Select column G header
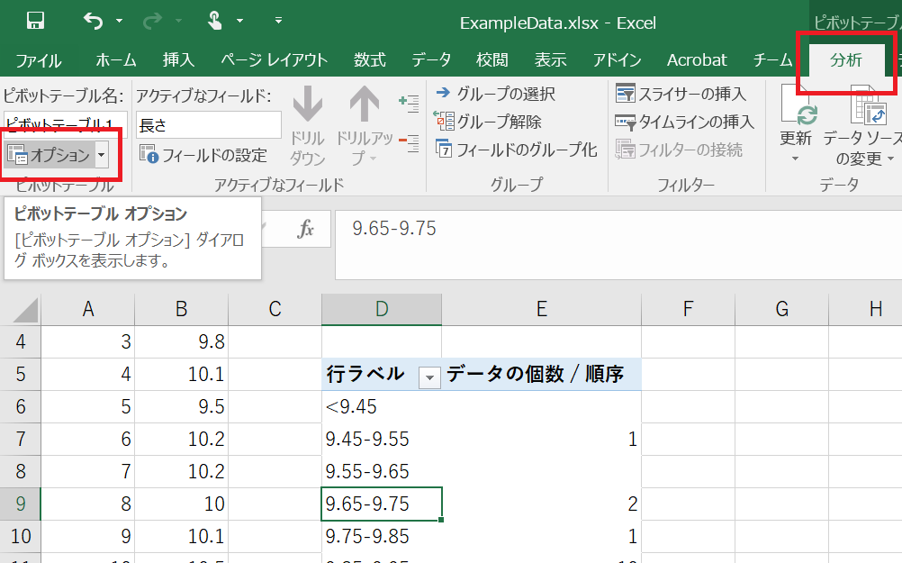The image size is (902, 563). (x=781, y=310)
